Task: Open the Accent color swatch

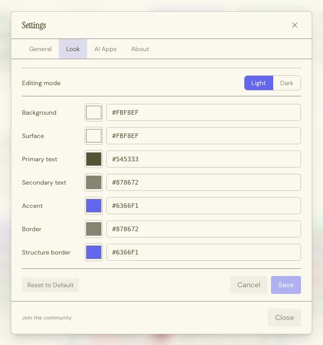Action: (x=94, y=206)
